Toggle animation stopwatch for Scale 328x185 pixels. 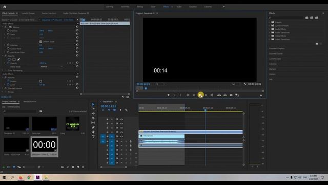8,34
